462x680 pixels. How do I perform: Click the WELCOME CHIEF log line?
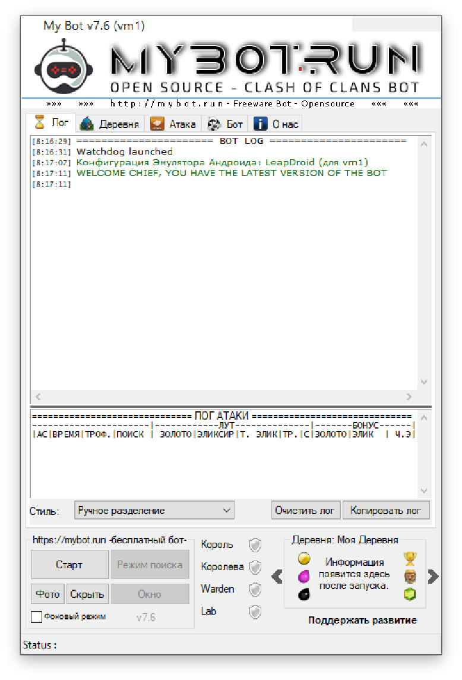click(x=232, y=173)
